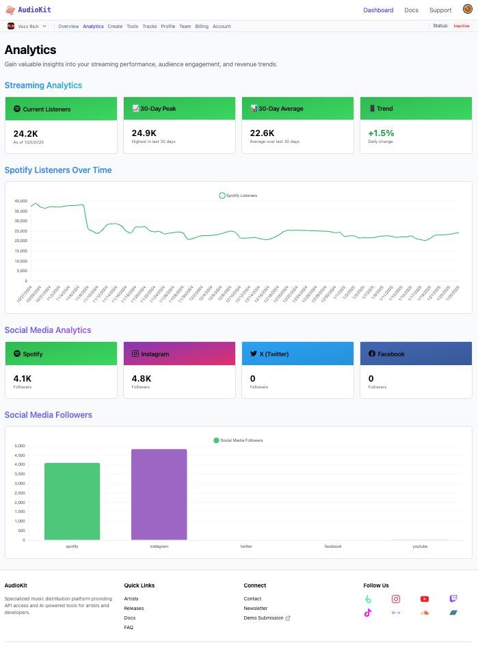Click the AudioKit logo in header
478x651 pixels.
28,10
